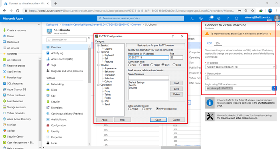Click the Azure Active Directory icon
The image size is (280, 149).
coord(4,119)
